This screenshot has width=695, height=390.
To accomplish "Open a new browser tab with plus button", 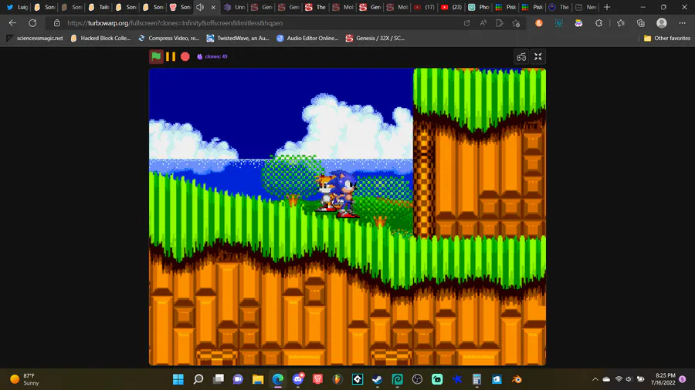I will tap(607, 7).
